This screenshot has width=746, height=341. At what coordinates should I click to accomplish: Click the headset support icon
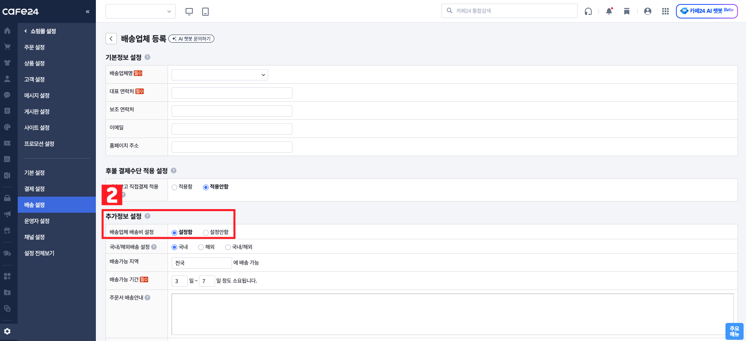point(588,11)
